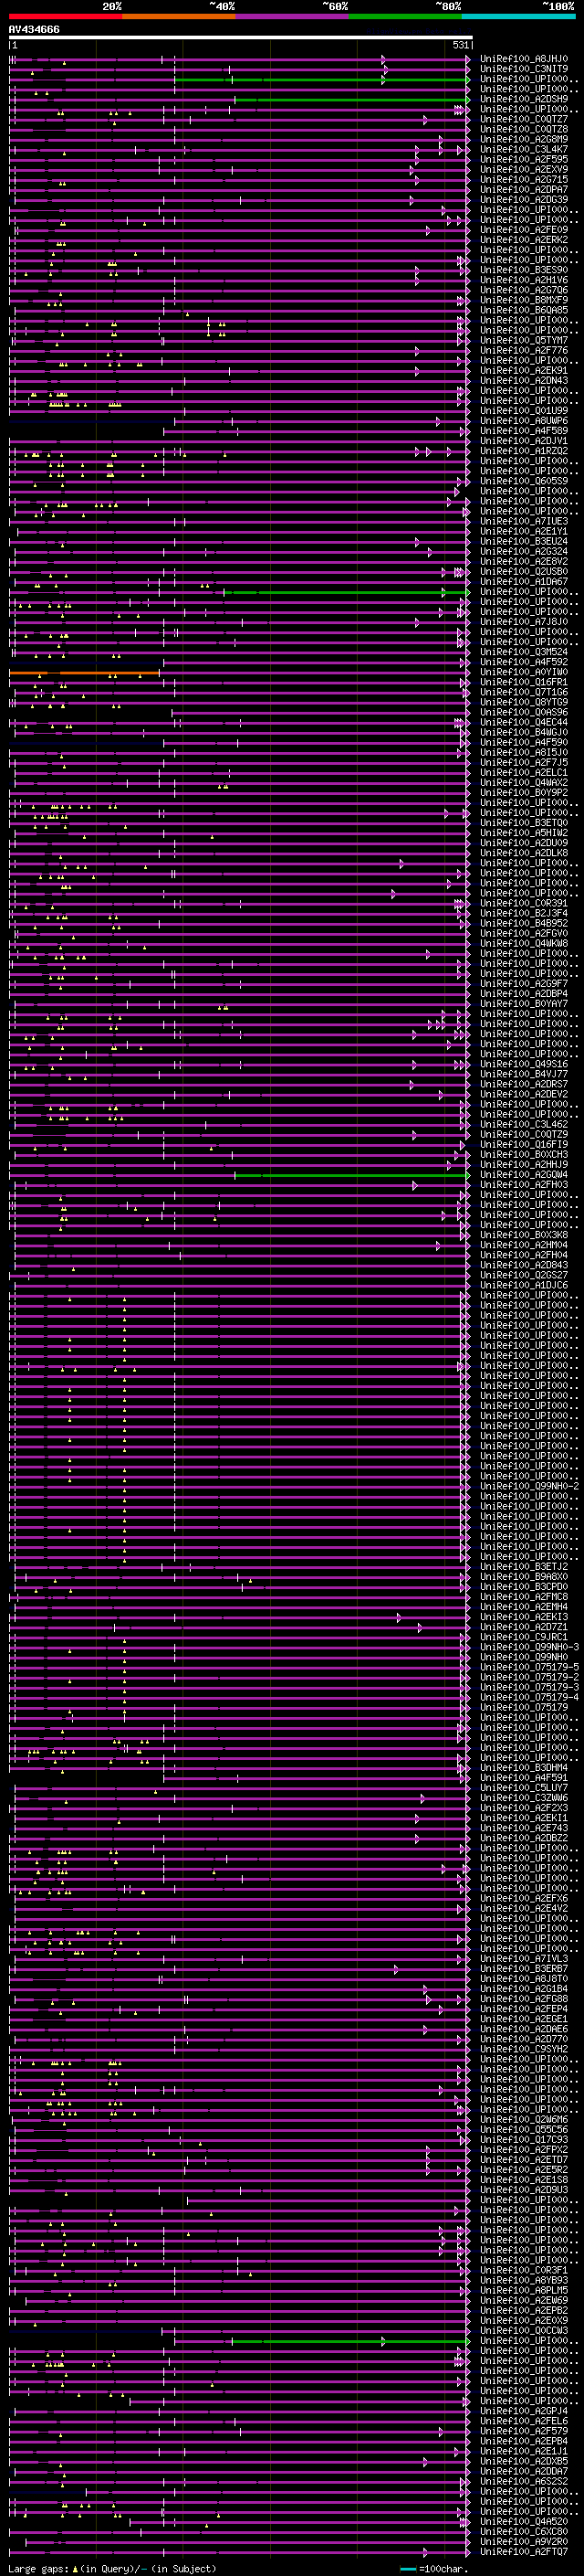584x2576 pixels.
Task: Open hit UniRef100_A1DA67
Action: click(524, 582)
